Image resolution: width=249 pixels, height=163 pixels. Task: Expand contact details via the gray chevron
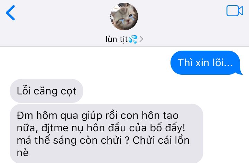pyautogui.click(x=141, y=39)
